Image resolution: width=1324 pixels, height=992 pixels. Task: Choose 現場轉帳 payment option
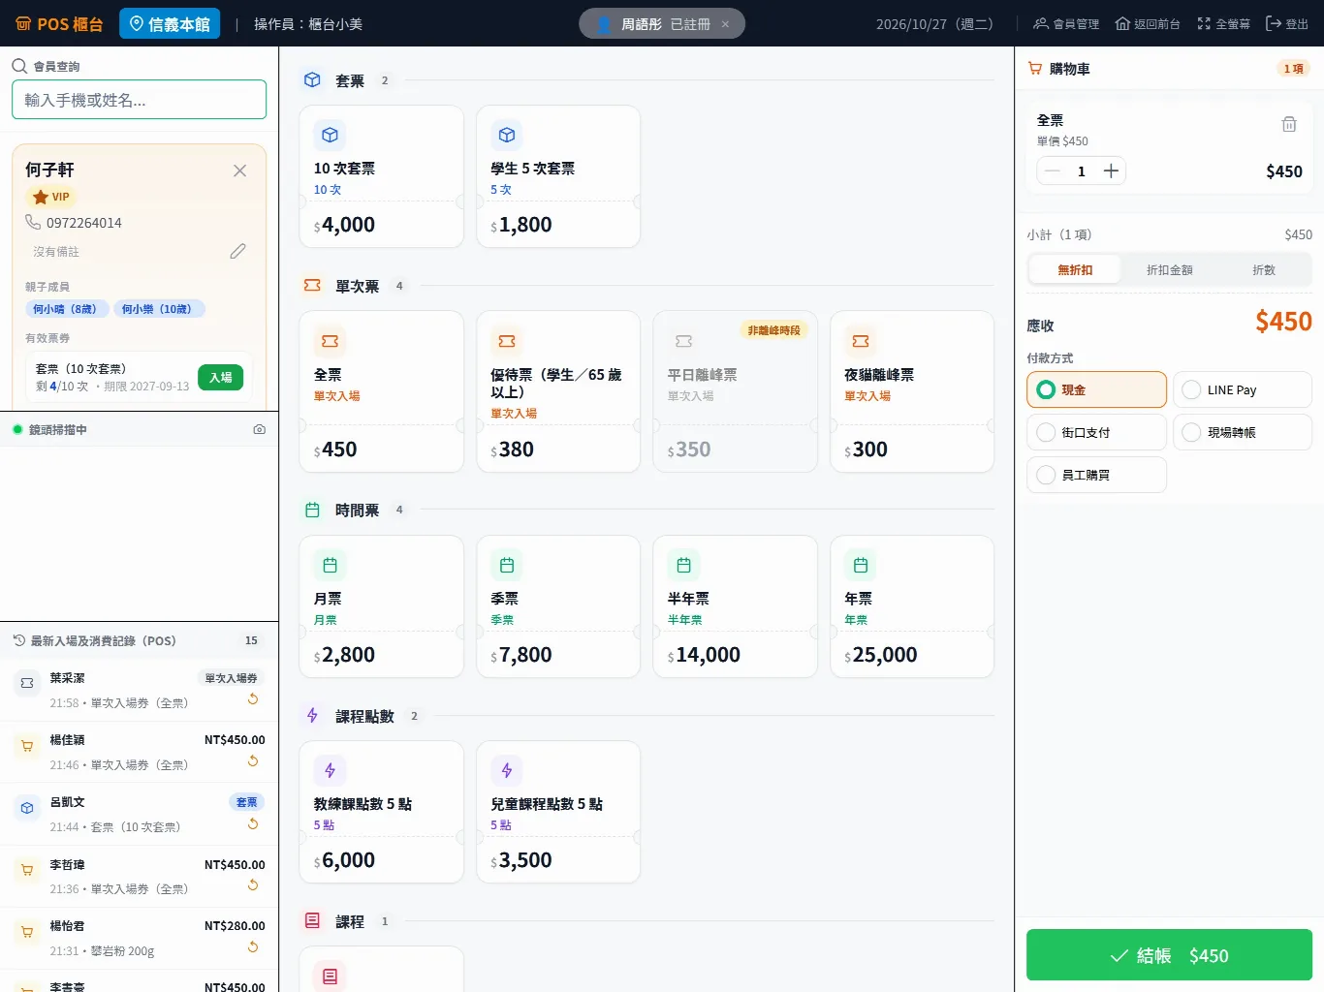click(1243, 432)
